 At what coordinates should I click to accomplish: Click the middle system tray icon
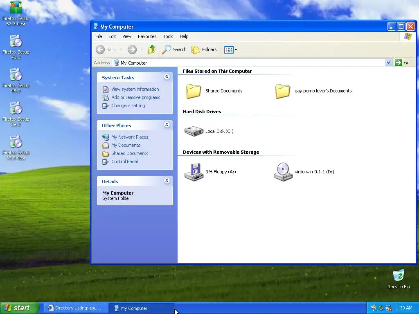(381, 308)
